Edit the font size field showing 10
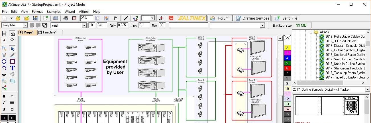 [x=92, y=25]
